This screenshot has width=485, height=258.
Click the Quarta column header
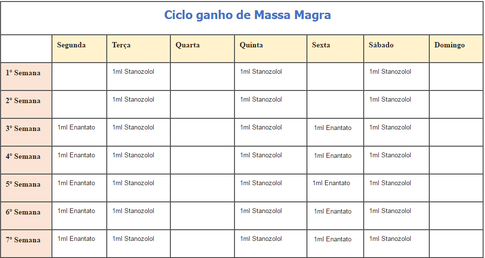[187, 45]
